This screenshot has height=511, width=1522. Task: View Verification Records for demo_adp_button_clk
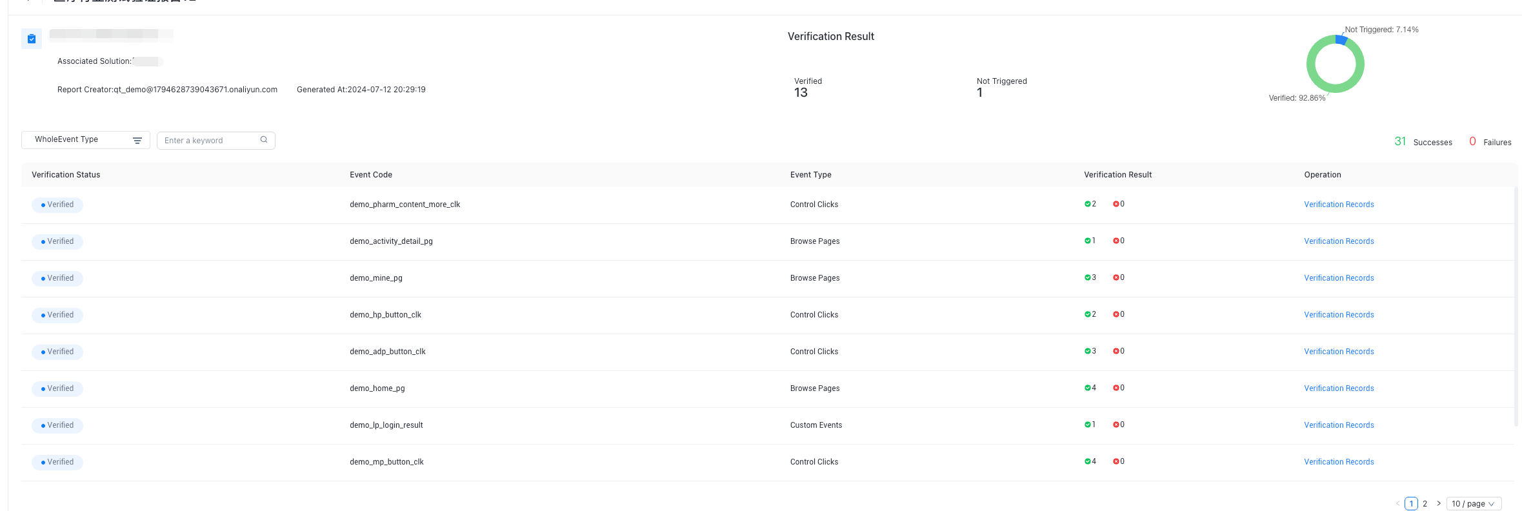click(x=1339, y=352)
